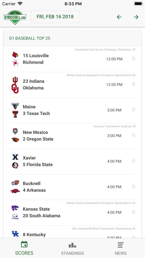145x258 pixels.
Task: Switch to the Standings tab
Action: click(72, 248)
